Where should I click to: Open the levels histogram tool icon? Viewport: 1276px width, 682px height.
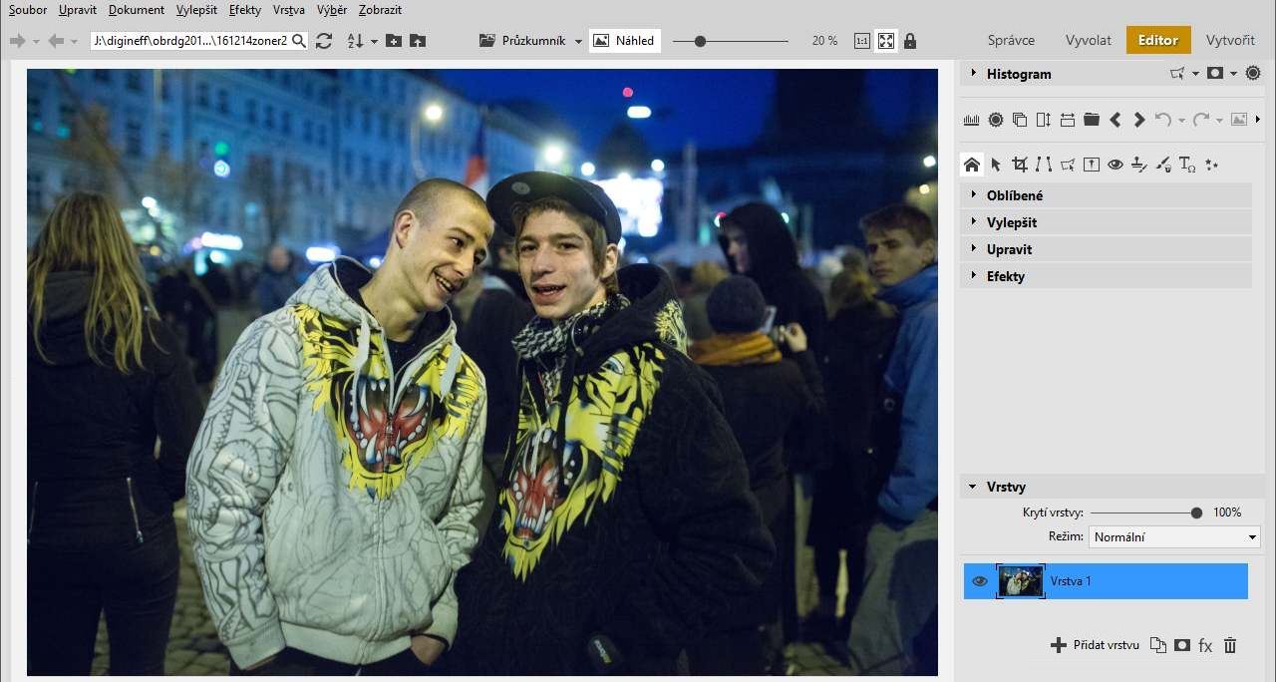(972, 120)
